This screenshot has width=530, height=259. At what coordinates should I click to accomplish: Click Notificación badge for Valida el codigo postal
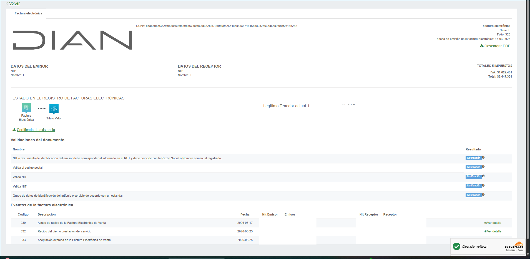[473, 167]
